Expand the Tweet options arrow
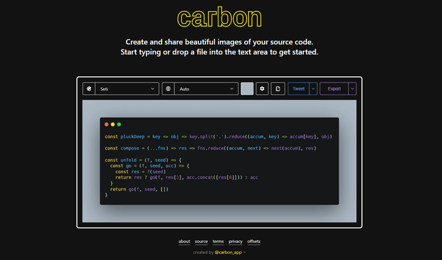The width and height of the screenshot is (442, 260). [x=313, y=89]
